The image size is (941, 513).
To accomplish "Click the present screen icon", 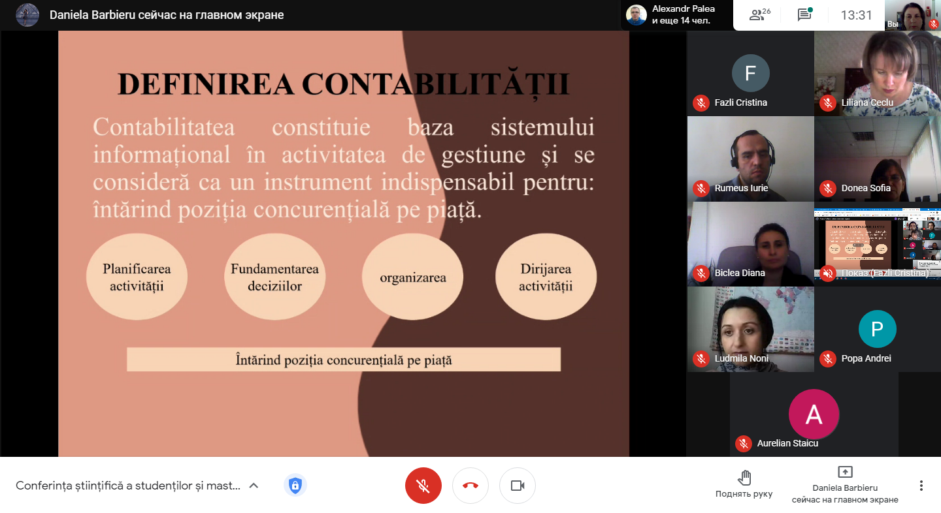I will [x=845, y=472].
